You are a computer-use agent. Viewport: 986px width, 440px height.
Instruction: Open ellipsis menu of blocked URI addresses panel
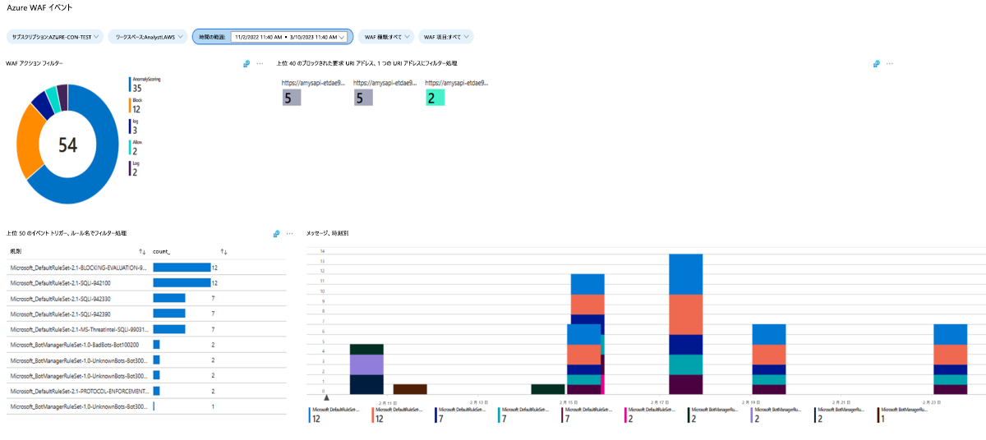[x=890, y=63]
